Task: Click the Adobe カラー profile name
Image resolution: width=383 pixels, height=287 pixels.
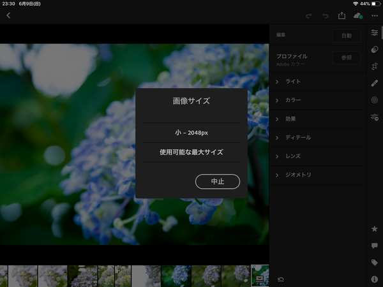Action: coord(290,64)
